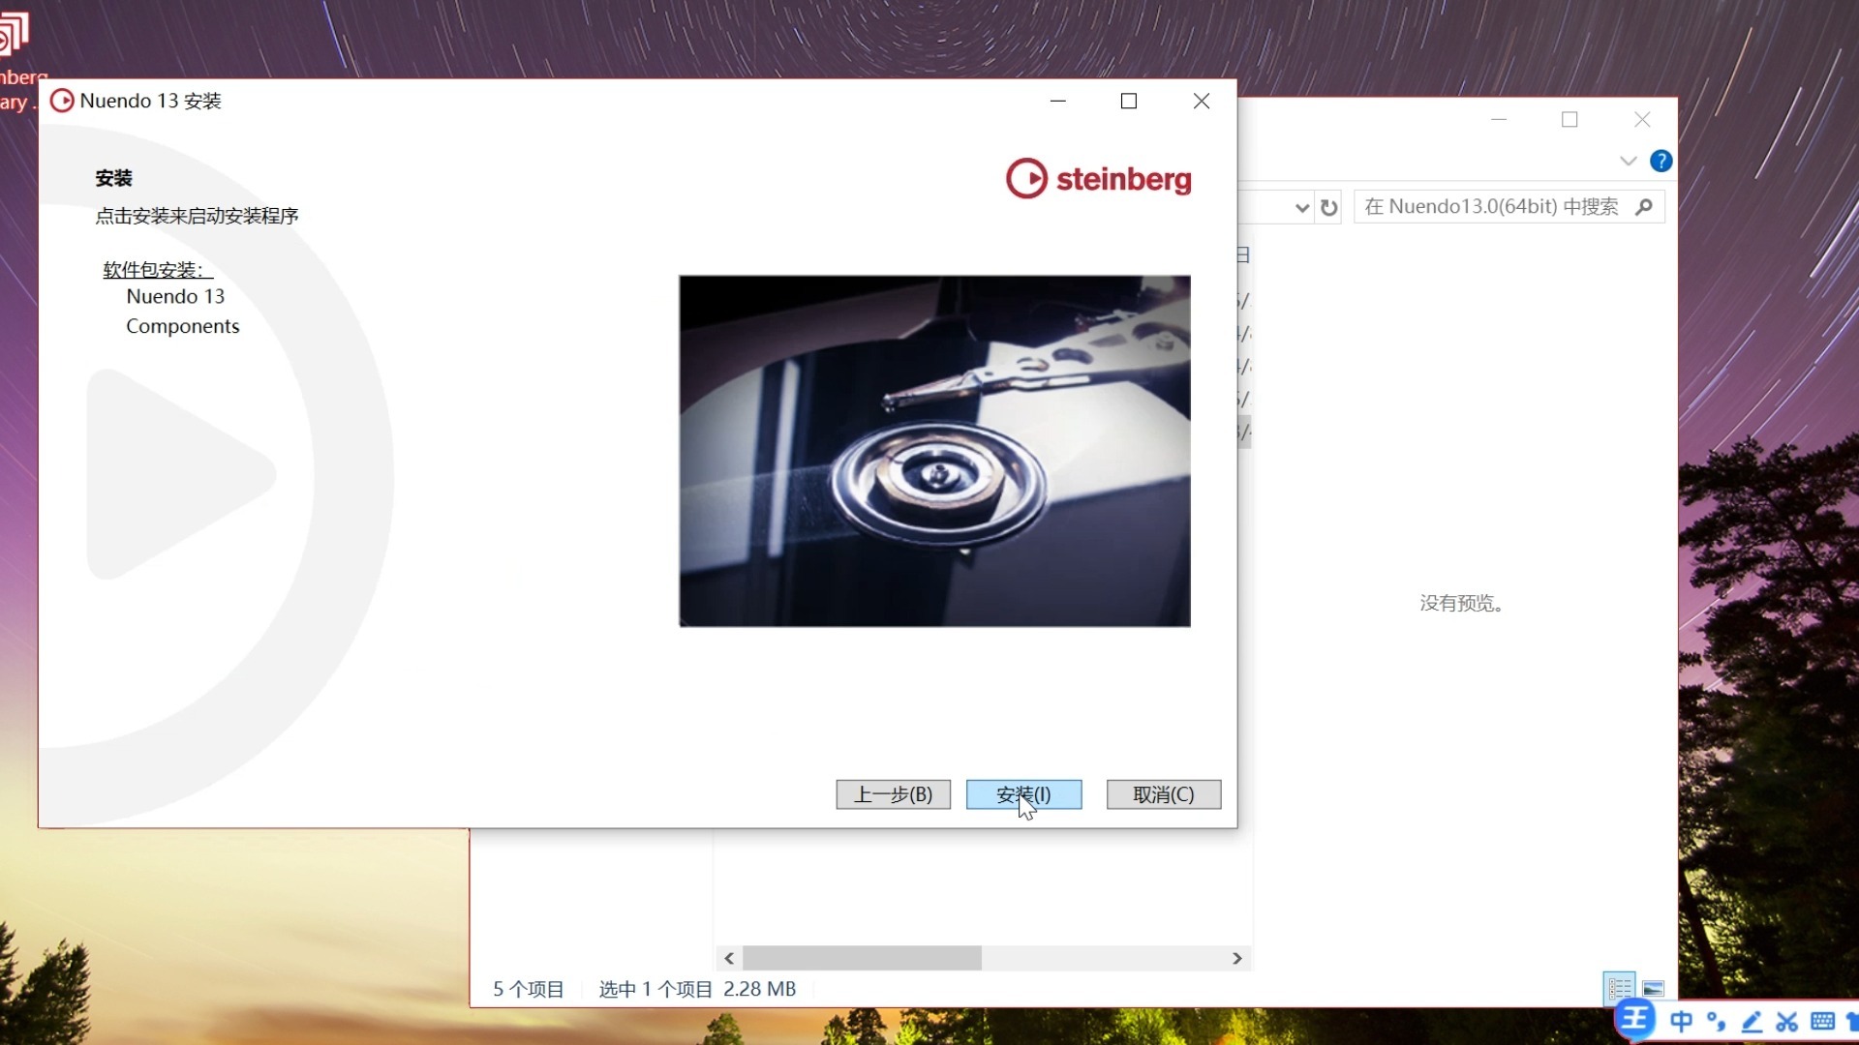The height and width of the screenshot is (1045, 1859).
Task: Open the IME handwriting pen icon
Action: coord(1752,1022)
